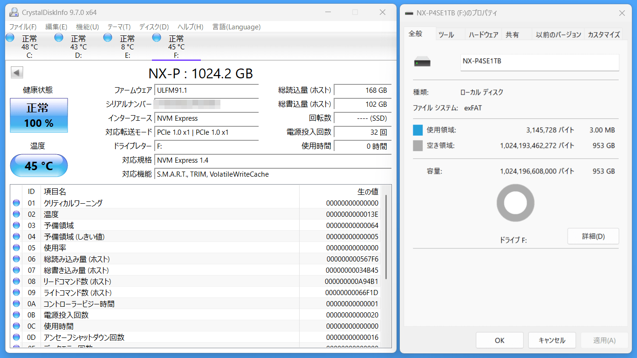Click the 対応機能 S.M.A.R.T., TRIM field
The width and height of the screenshot is (637, 358).
(273, 174)
